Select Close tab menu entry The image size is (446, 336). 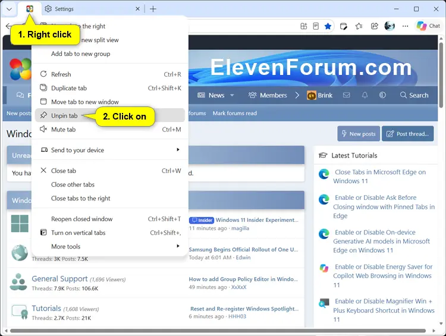click(109, 171)
